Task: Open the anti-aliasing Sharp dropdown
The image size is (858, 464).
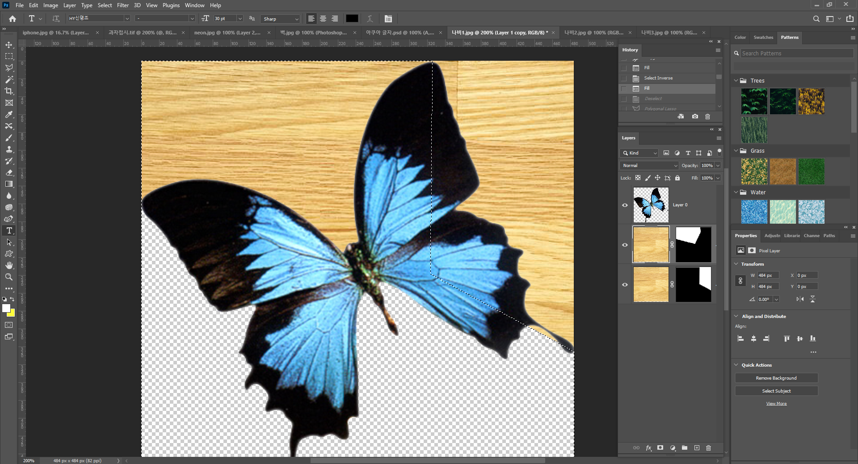Action: pyautogui.click(x=281, y=19)
